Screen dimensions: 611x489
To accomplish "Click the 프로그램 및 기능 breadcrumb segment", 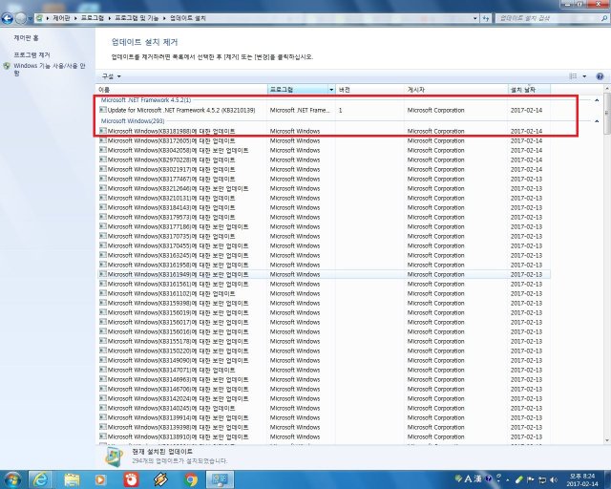I will point(137,18).
